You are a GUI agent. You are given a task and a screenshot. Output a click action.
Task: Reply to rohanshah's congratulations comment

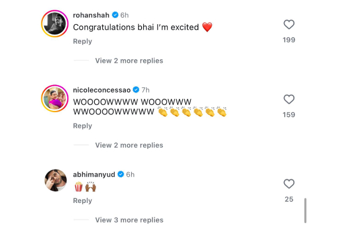[82, 41]
